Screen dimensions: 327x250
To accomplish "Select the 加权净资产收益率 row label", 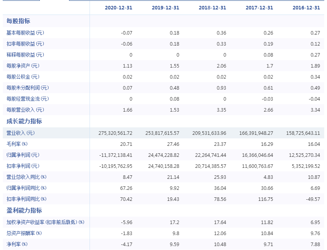I will tap(45, 222).
